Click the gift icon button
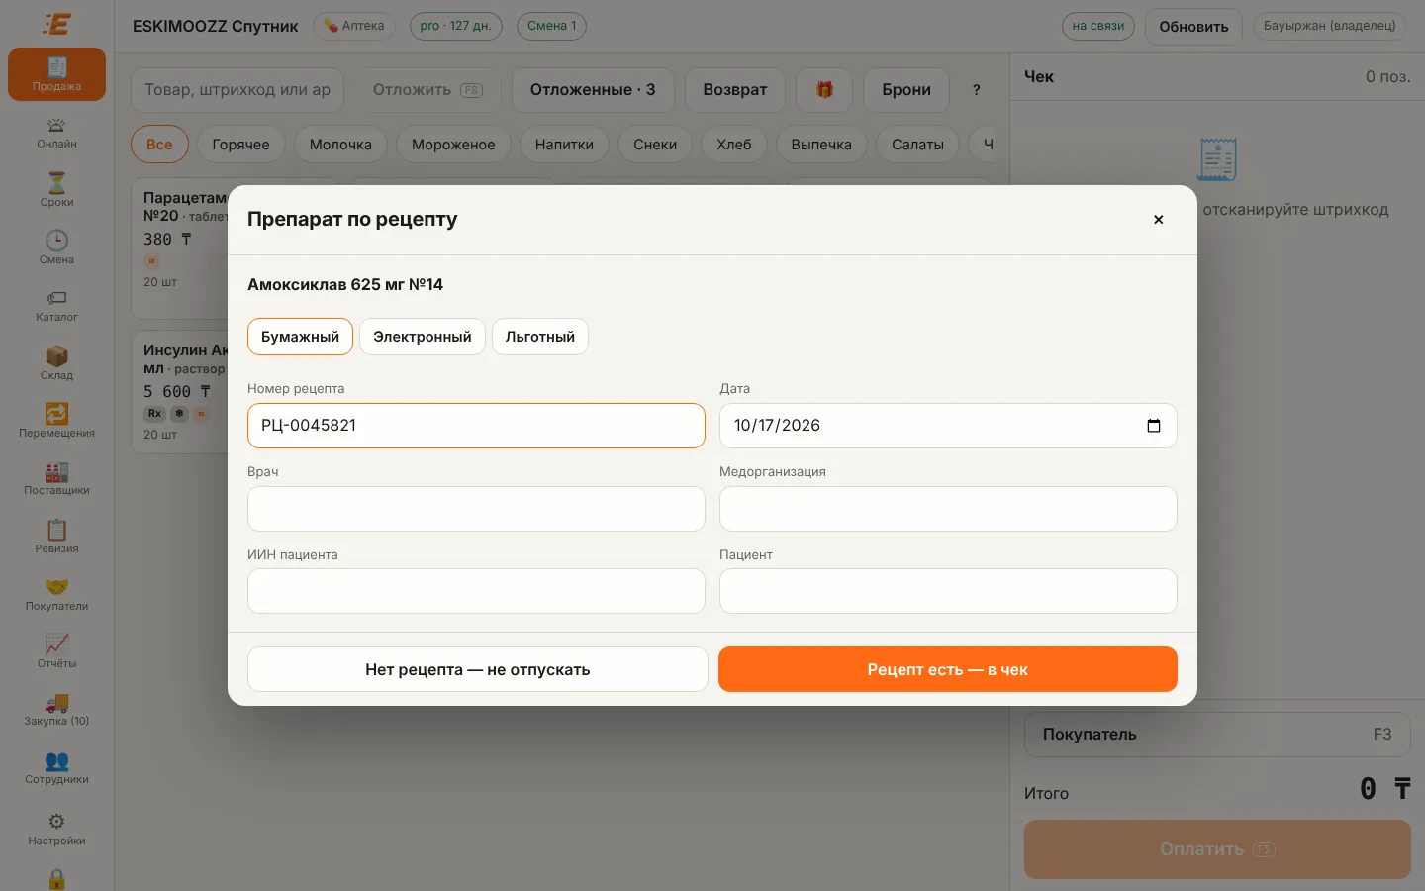Viewport: 1425px width, 891px height. 824,90
